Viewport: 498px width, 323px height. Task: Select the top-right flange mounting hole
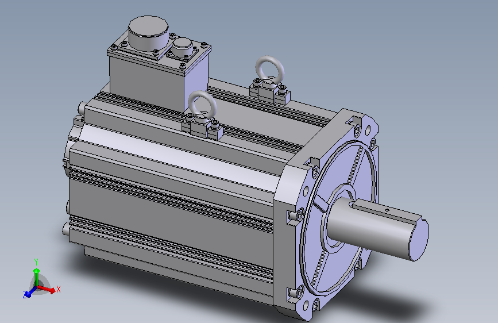tap(368, 130)
